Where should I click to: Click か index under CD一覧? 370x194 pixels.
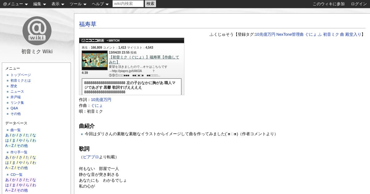14,180
